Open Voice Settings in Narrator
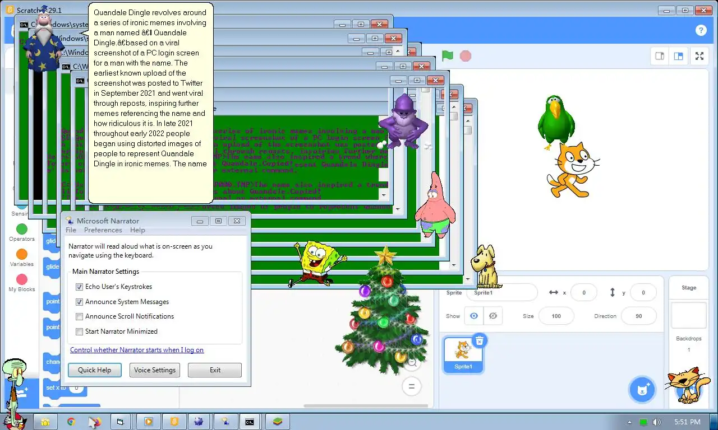This screenshot has width=718, height=430. coord(155,370)
